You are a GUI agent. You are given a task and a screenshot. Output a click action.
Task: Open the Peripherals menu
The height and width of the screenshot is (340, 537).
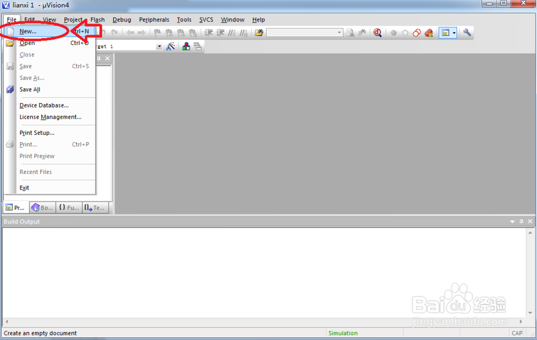154,19
